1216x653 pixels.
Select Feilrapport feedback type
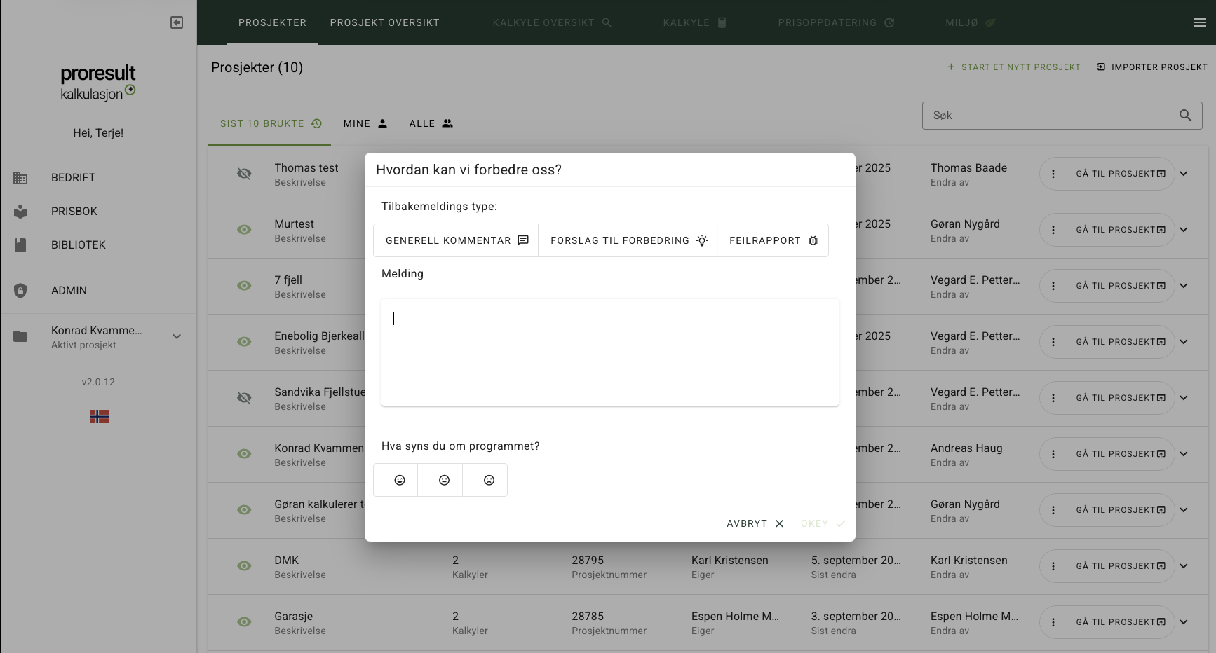point(773,240)
